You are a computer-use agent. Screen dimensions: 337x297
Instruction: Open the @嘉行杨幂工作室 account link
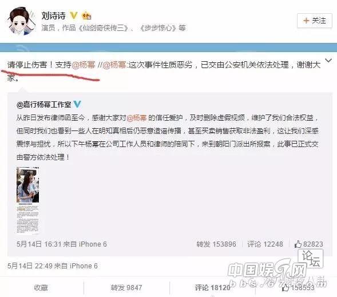point(44,105)
